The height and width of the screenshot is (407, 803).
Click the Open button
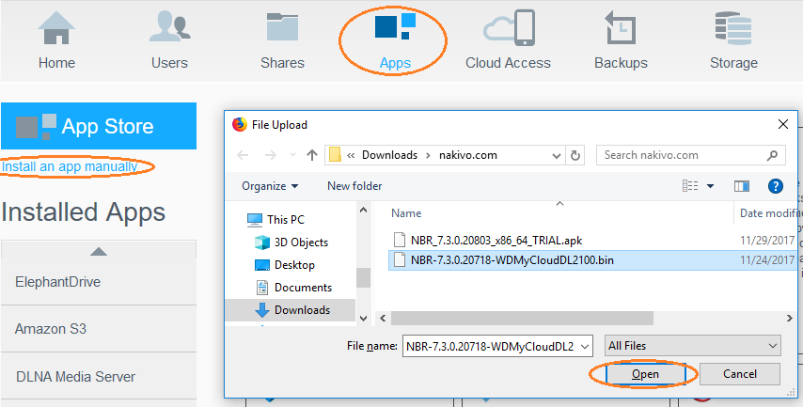tap(645, 374)
